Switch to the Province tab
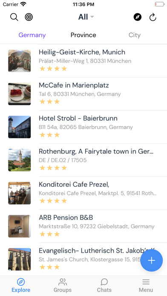Screen dimensions: 167x296 coord(83,35)
